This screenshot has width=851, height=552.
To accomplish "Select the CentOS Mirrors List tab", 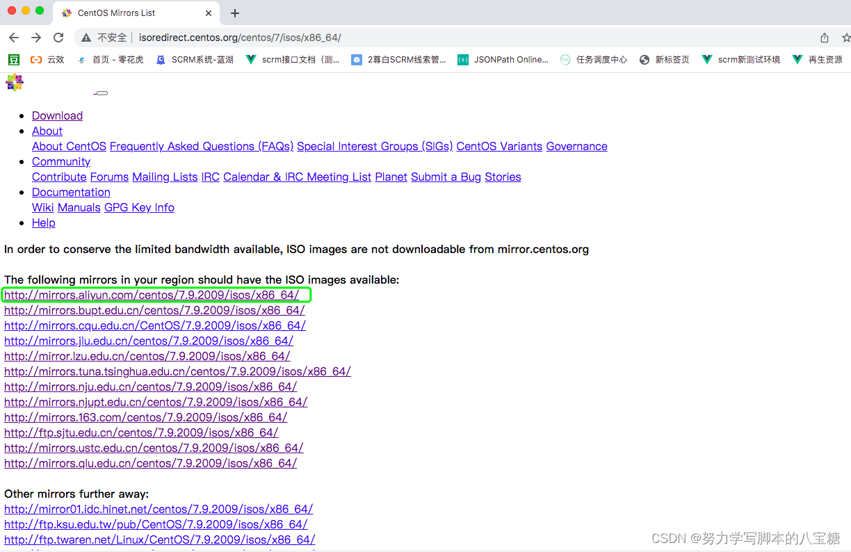I will pos(136,13).
